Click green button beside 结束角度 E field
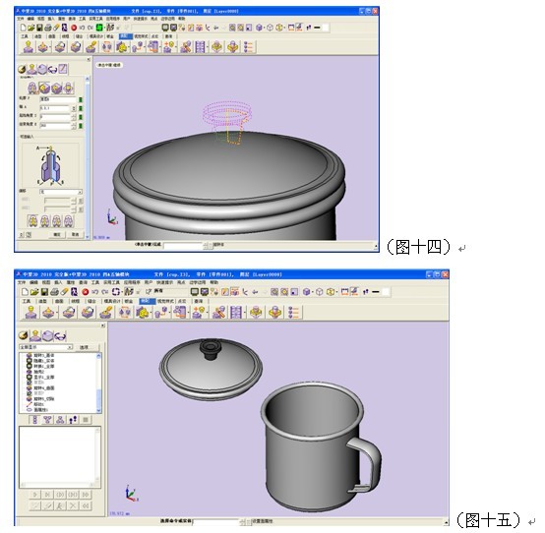The image size is (545, 533). [81, 126]
